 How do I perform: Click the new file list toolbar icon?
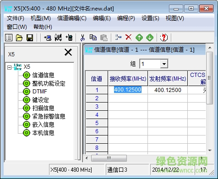(9, 38)
